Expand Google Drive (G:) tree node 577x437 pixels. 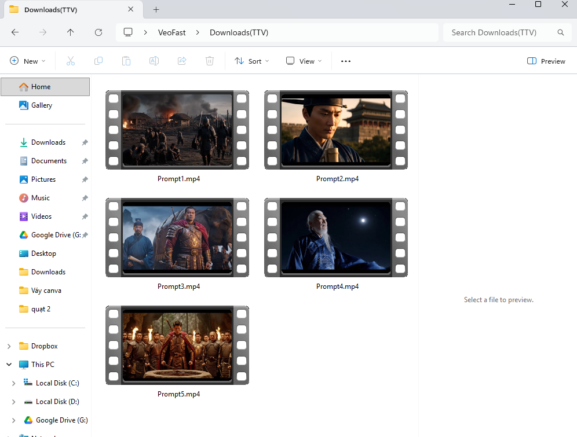coord(14,420)
